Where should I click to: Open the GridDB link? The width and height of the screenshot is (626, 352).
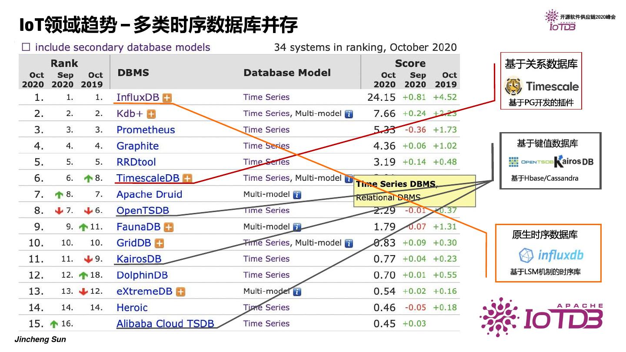click(x=134, y=243)
